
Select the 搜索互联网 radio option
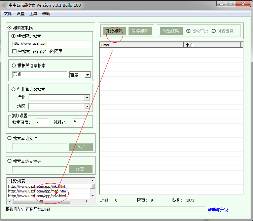[x=9, y=28]
